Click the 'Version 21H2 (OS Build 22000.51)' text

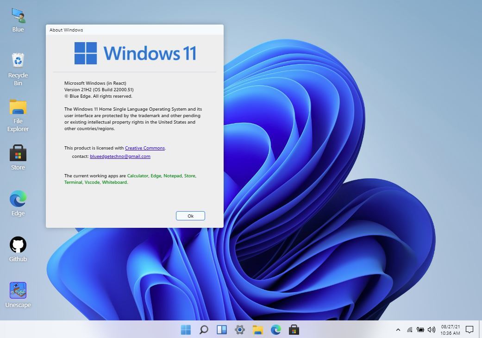pyautogui.click(x=99, y=90)
